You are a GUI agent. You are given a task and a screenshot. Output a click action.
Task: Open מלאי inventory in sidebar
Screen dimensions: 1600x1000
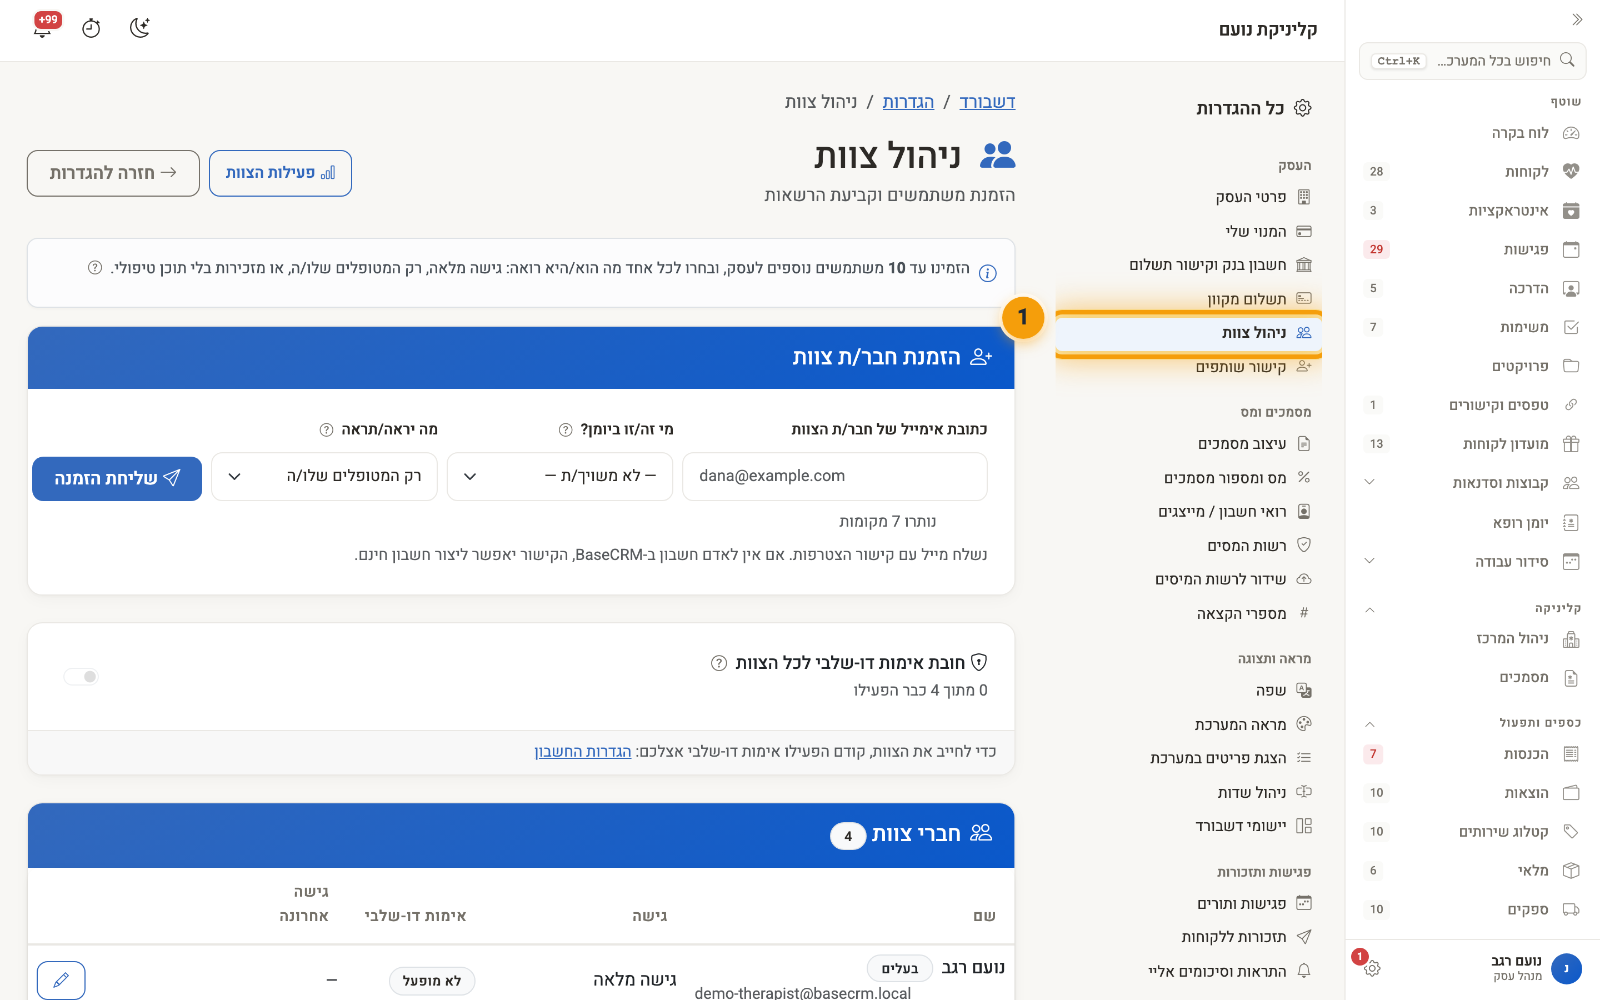tap(1472, 871)
